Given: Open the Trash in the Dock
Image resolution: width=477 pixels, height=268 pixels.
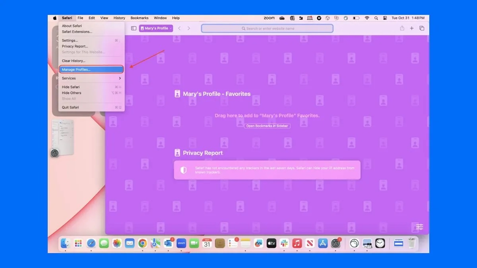Looking at the screenshot, I should (412, 243).
